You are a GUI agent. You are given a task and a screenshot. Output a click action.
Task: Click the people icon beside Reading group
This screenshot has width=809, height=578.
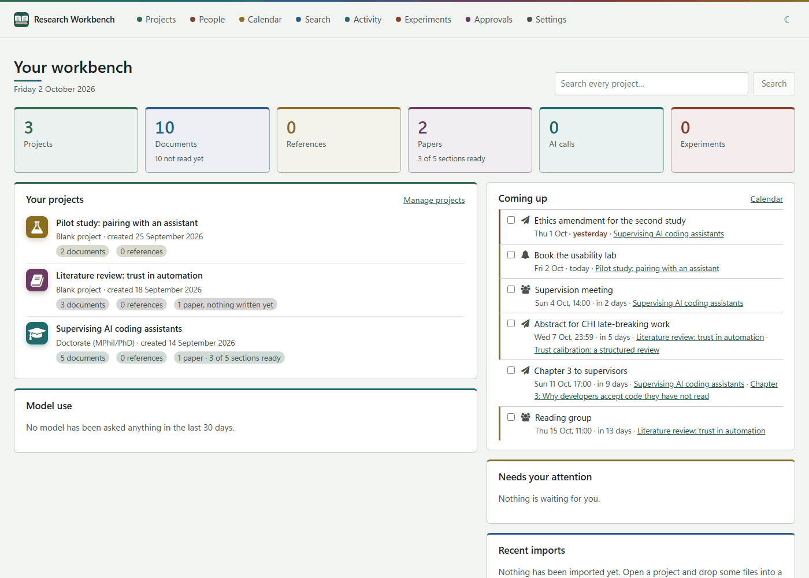pyautogui.click(x=525, y=417)
